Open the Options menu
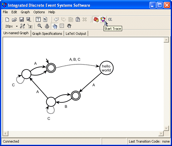Screen dimensions: 172x146 [x=39, y=12]
